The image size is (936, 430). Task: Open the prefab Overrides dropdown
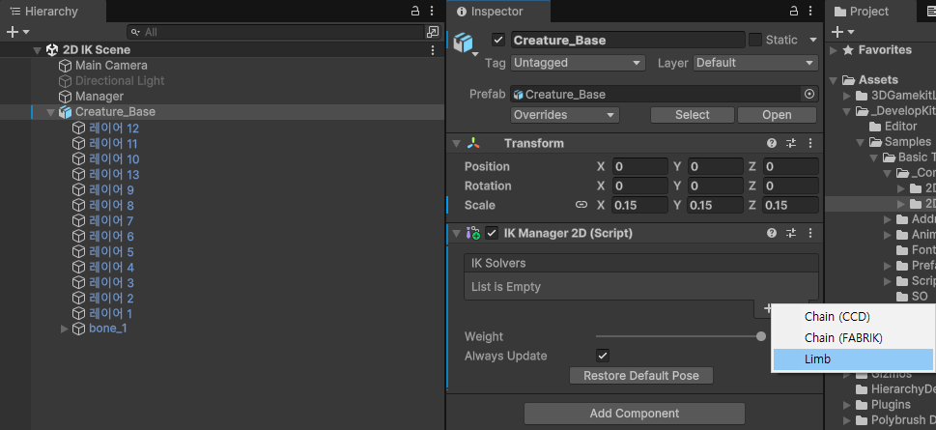565,115
